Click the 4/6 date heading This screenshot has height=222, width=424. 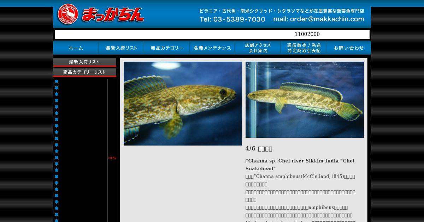click(259, 149)
